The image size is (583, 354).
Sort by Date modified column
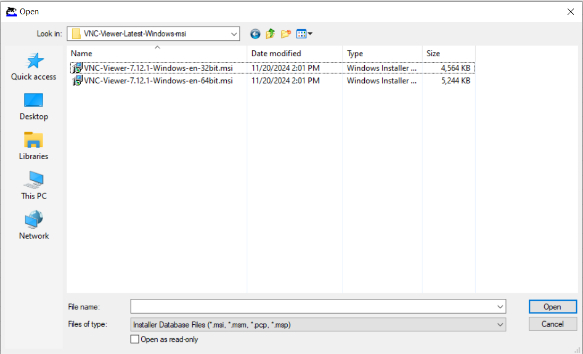pyautogui.click(x=295, y=54)
